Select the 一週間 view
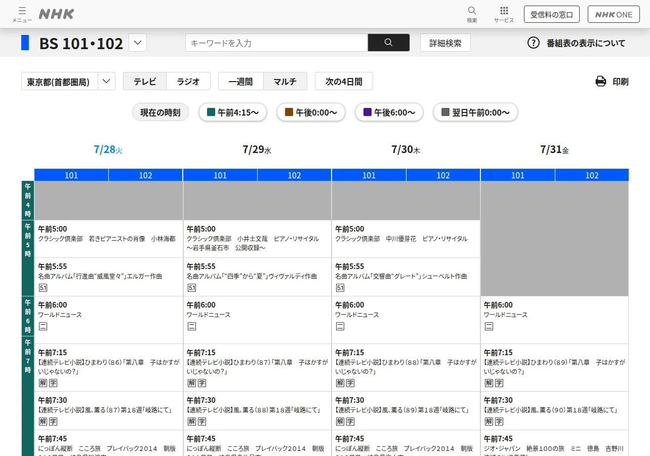 pyautogui.click(x=241, y=81)
